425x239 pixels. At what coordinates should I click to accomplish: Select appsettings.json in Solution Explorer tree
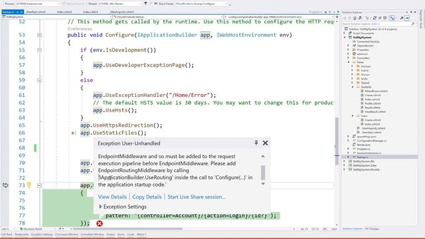pos(366,137)
